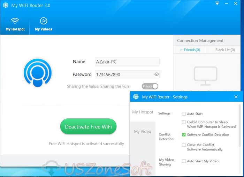Check Close the Conflict Software Automatically
The height and width of the screenshot is (177, 244).
[x=184, y=145]
